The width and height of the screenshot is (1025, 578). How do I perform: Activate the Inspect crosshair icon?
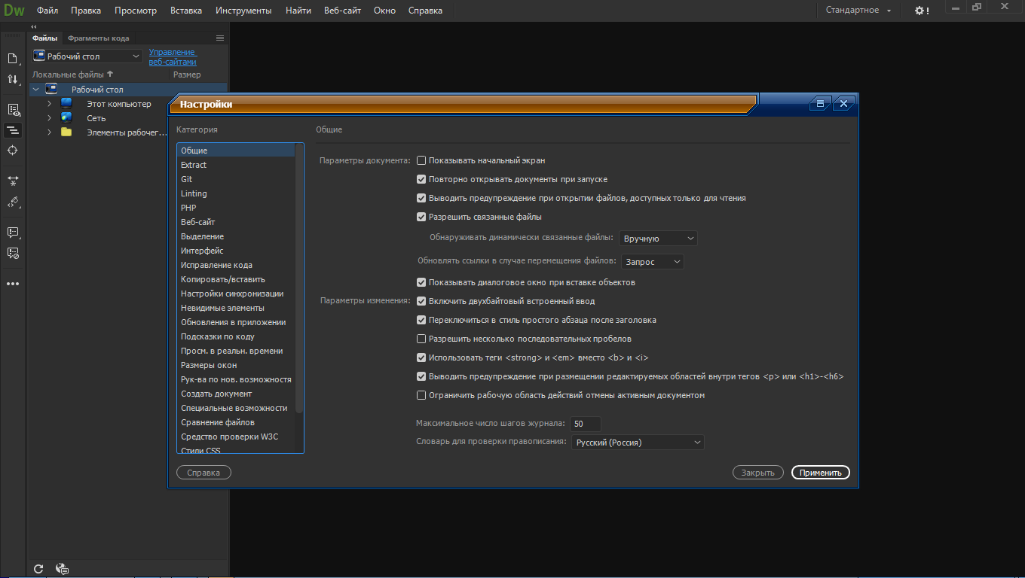(13, 151)
